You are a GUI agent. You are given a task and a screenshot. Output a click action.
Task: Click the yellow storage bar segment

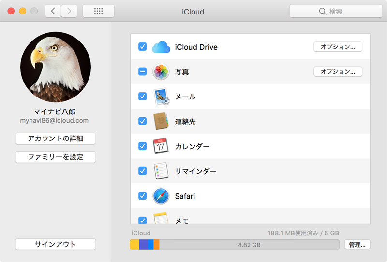[x=134, y=245]
